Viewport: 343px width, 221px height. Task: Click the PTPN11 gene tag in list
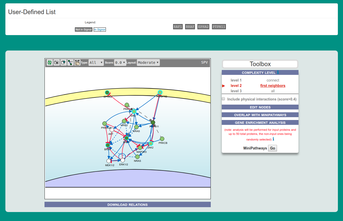click(x=219, y=27)
